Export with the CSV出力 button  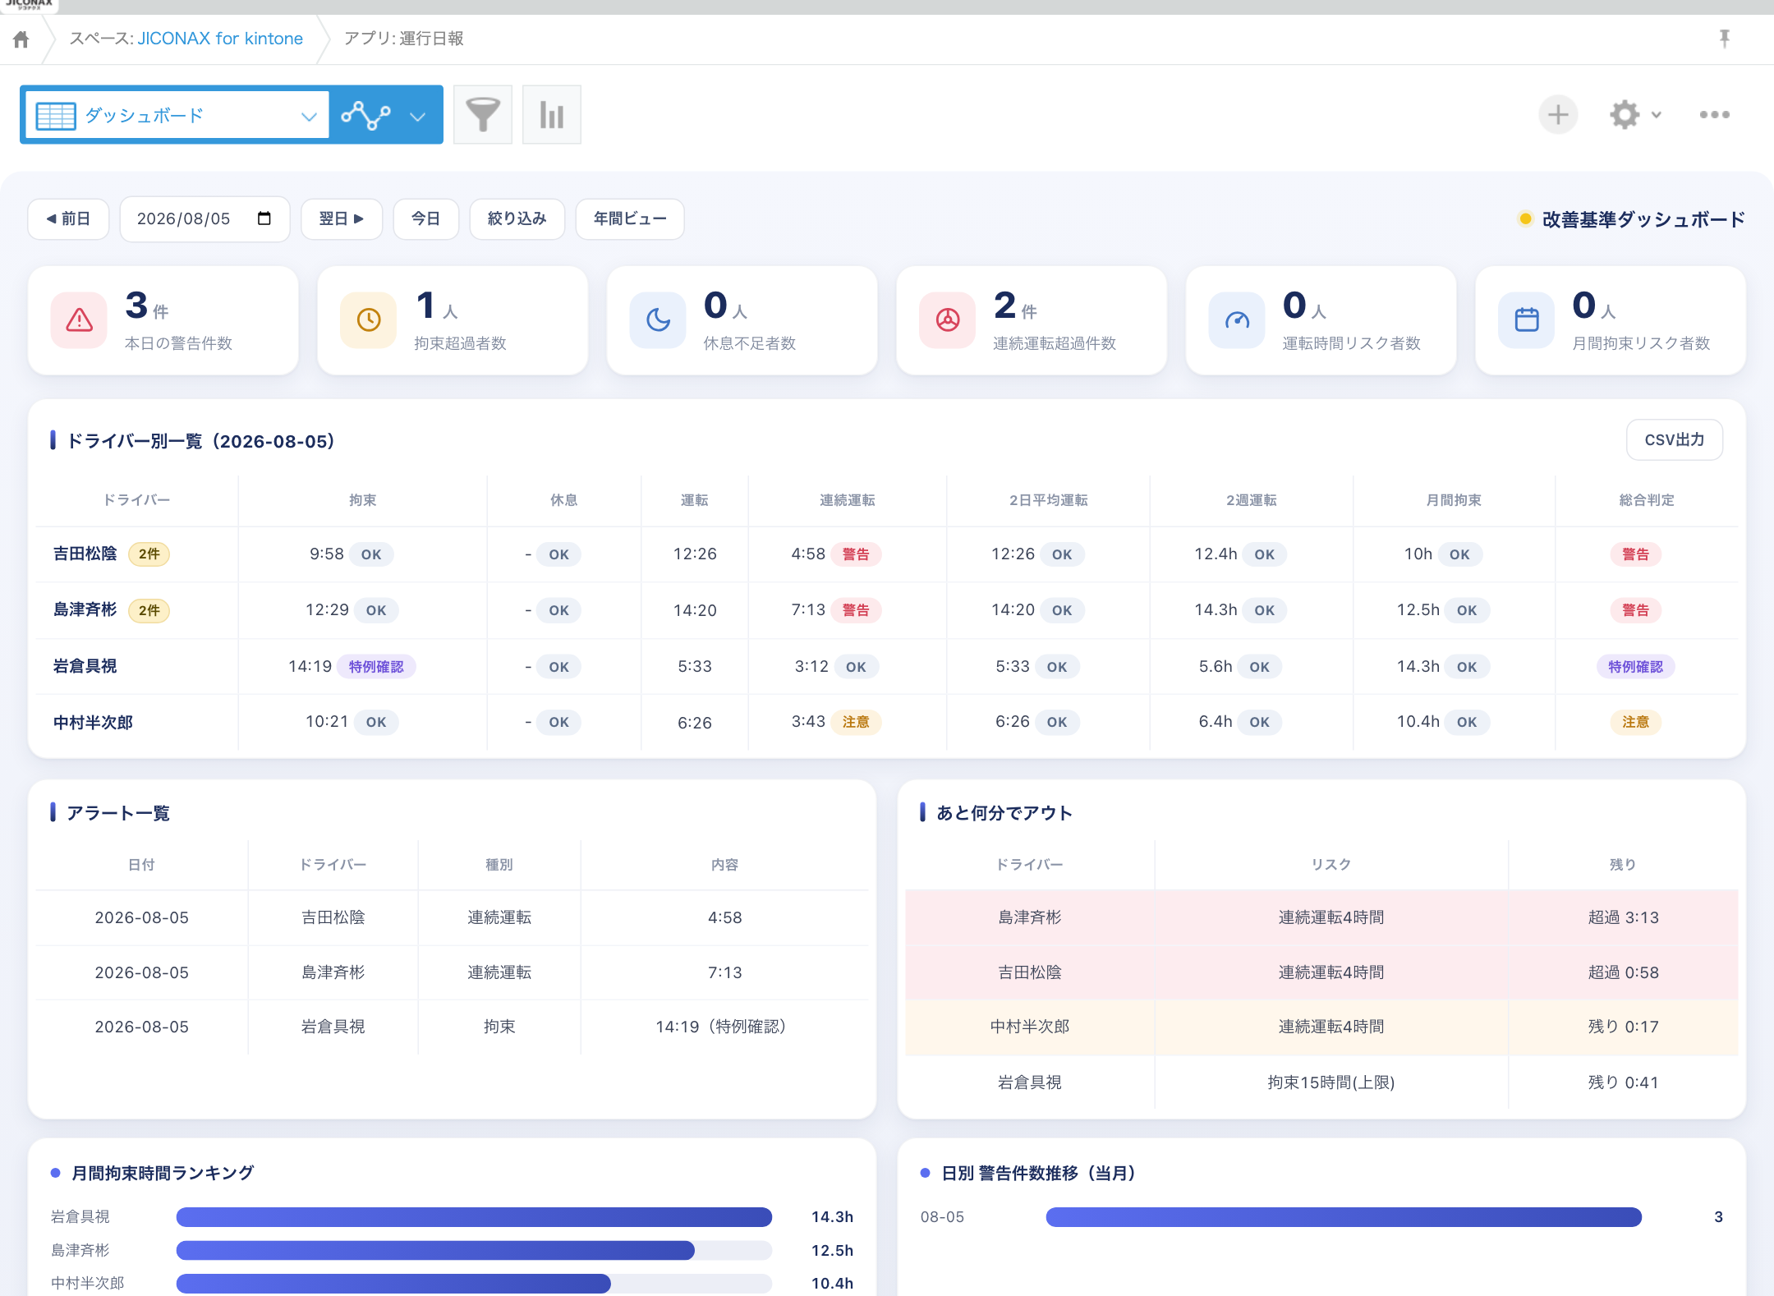point(1674,440)
